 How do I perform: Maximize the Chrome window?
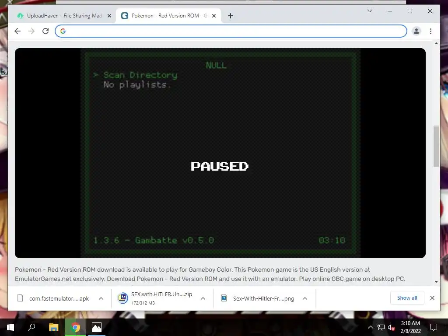(409, 11)
